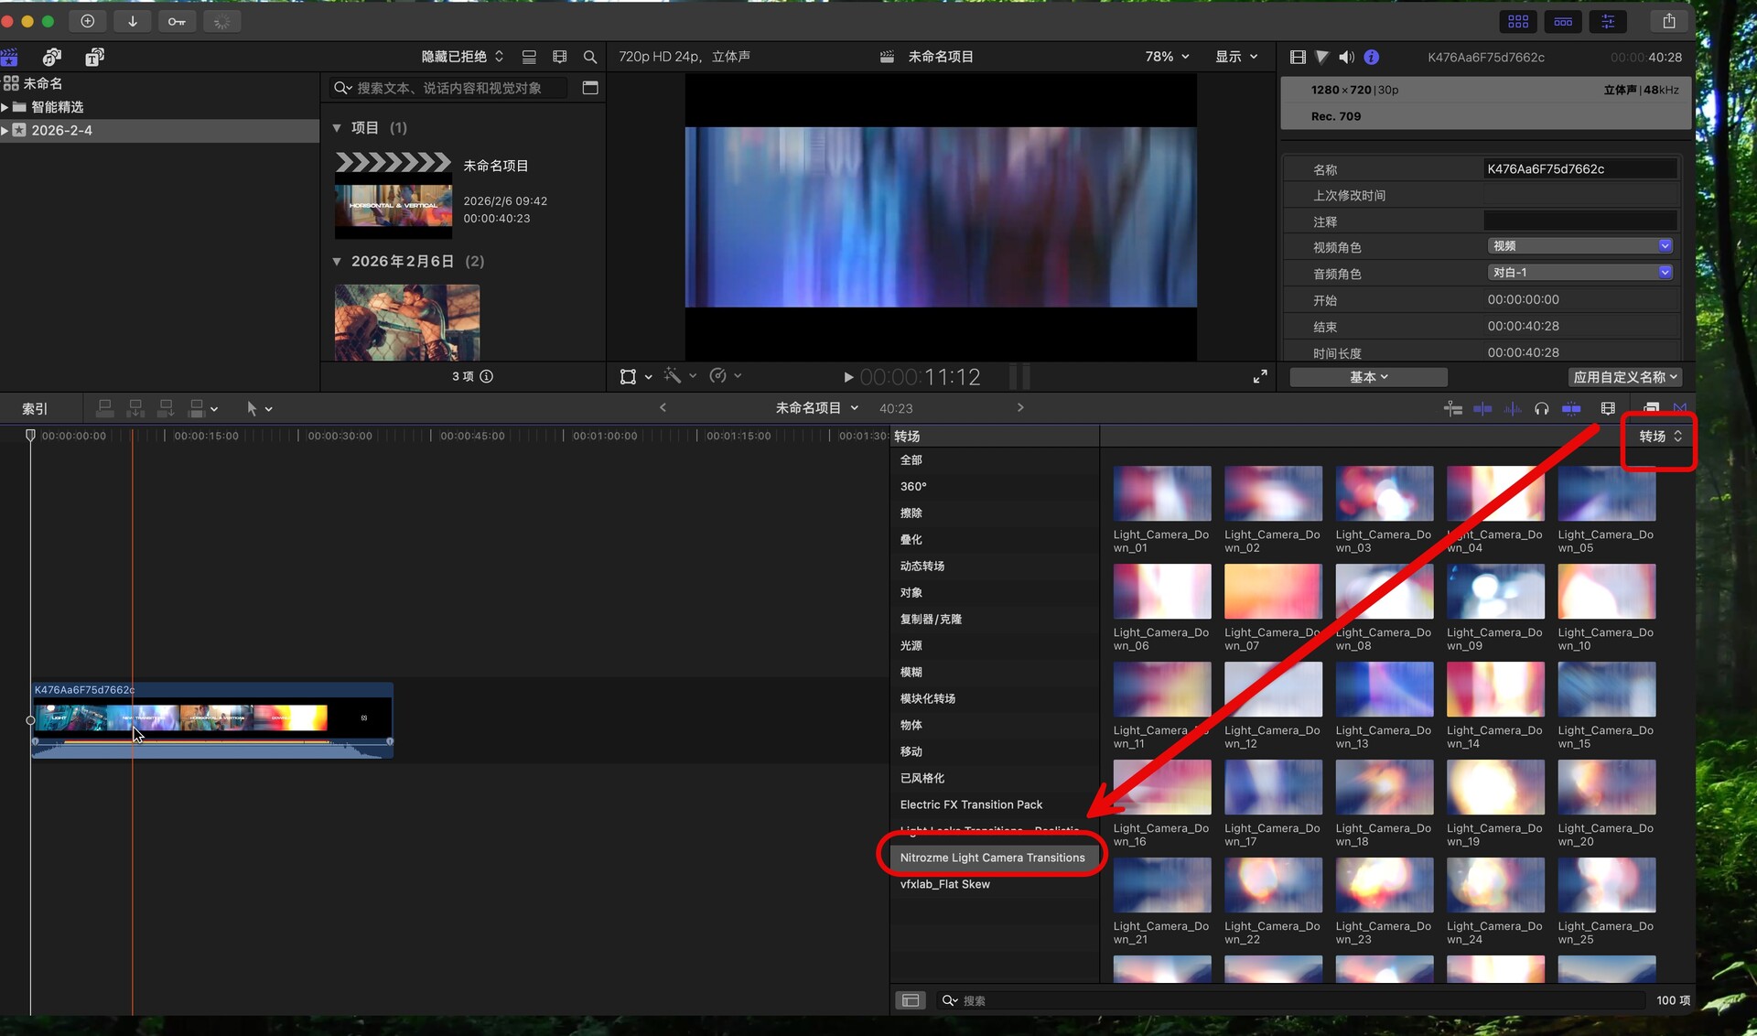Open the clip appearance filmstrip icon

coord(1608,408)
